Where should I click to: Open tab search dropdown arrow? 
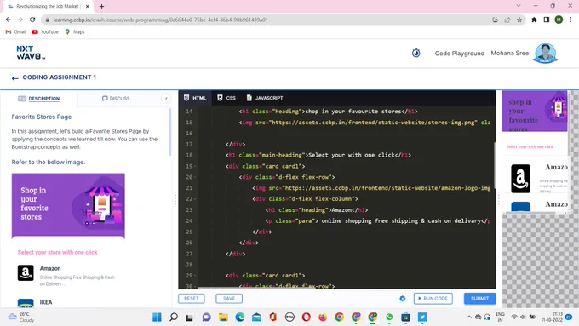(x=519, y=6)
